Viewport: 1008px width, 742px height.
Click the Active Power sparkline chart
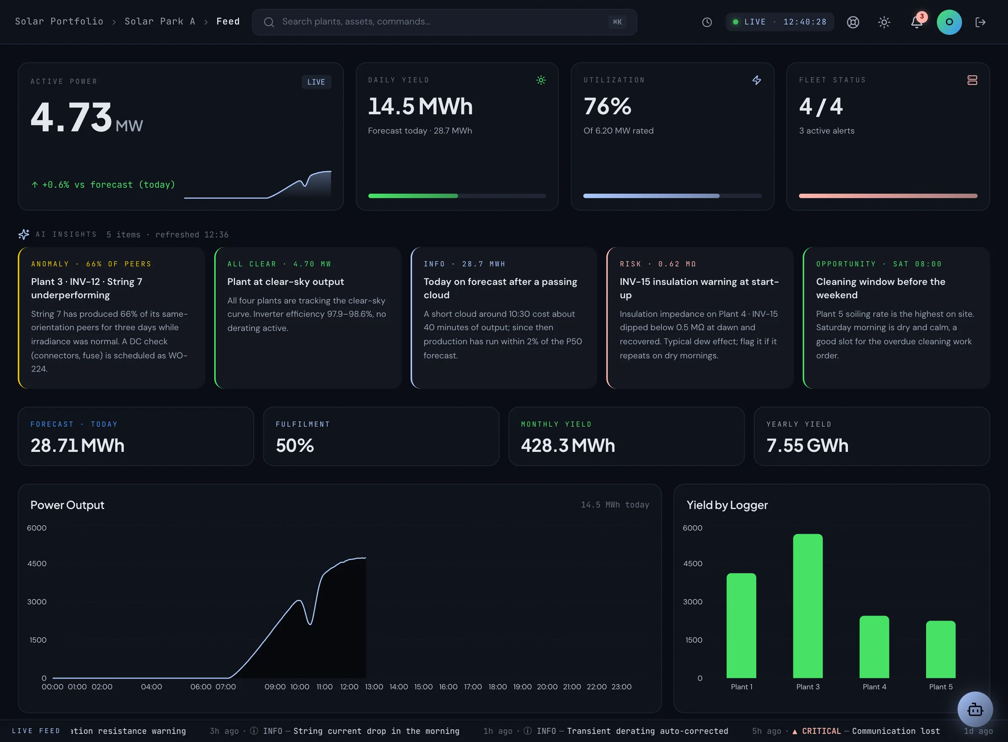point(257,184)
